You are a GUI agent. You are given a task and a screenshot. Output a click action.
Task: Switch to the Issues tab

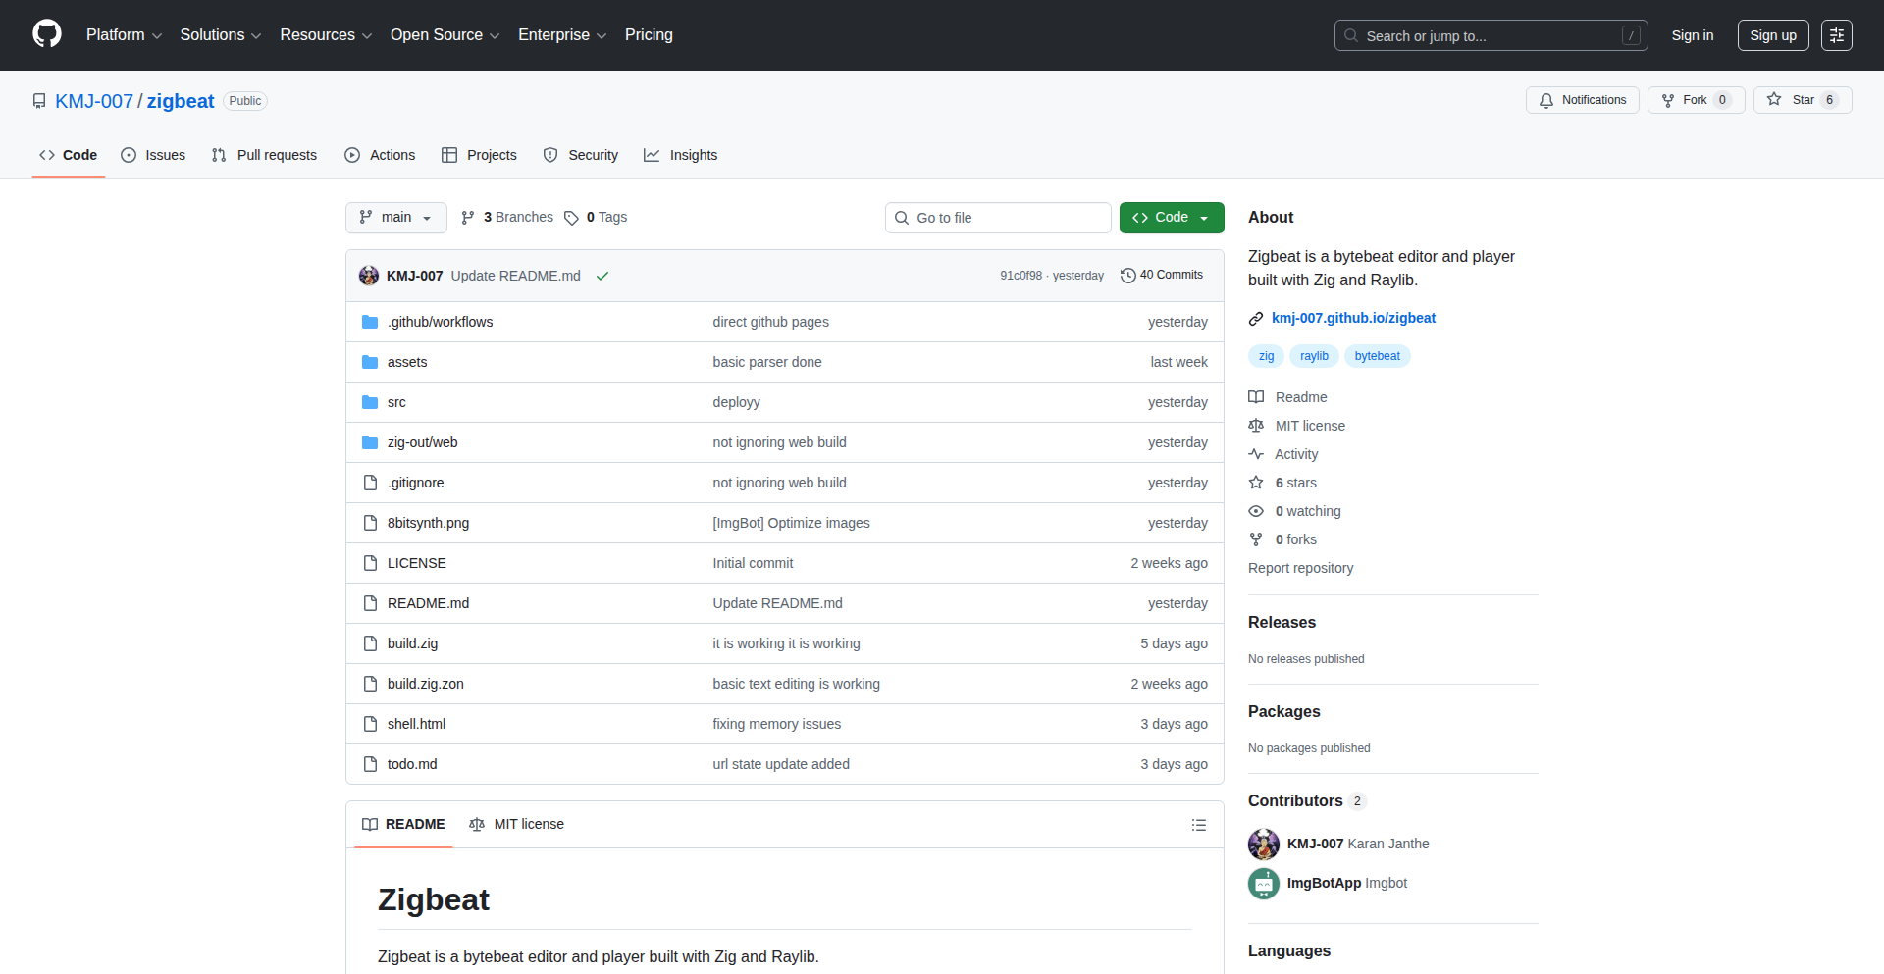[153, 155]
